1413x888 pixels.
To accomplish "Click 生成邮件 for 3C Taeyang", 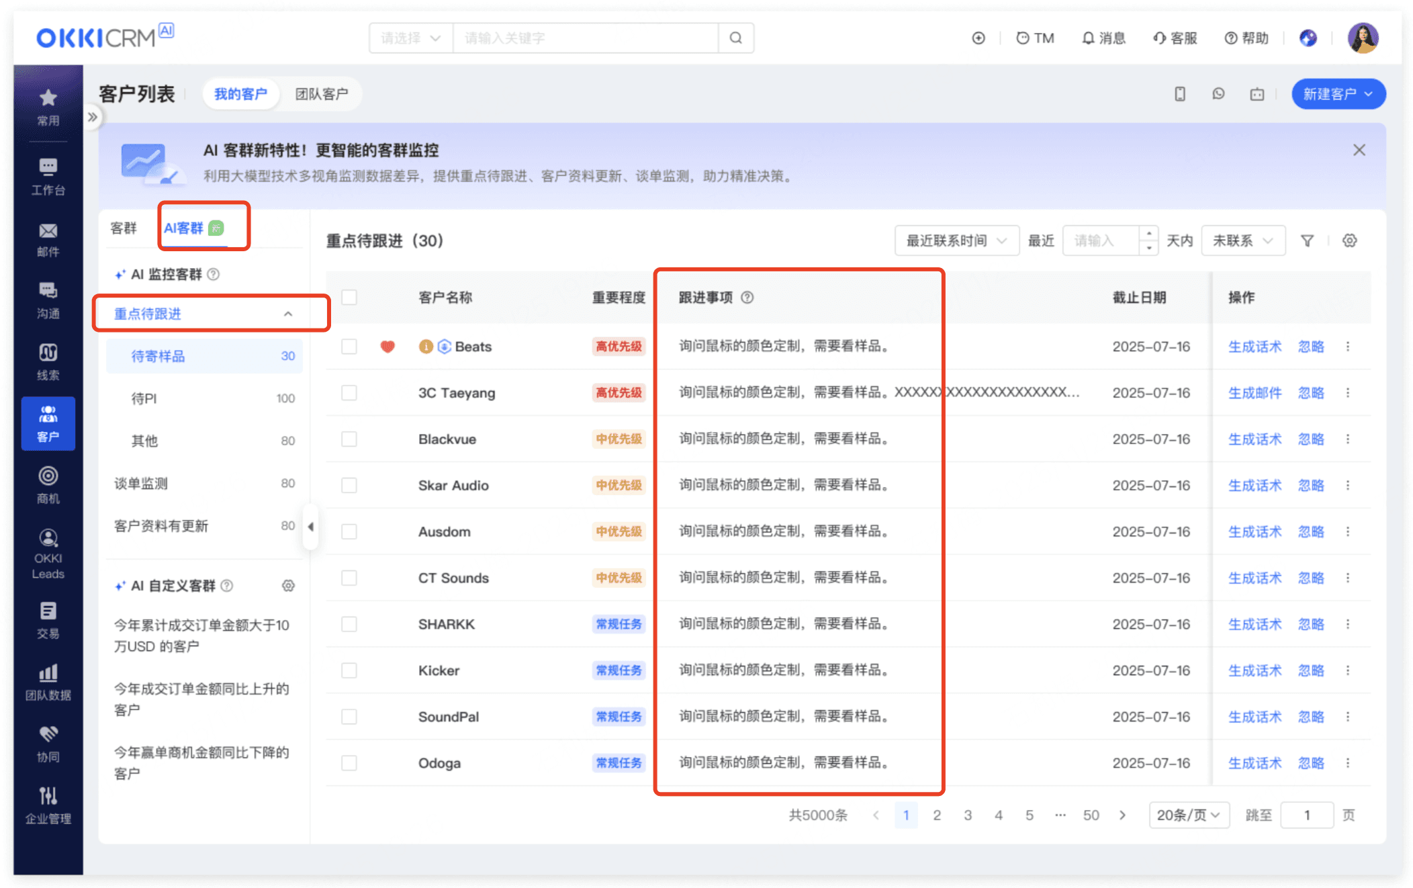I will (1254, 393).
